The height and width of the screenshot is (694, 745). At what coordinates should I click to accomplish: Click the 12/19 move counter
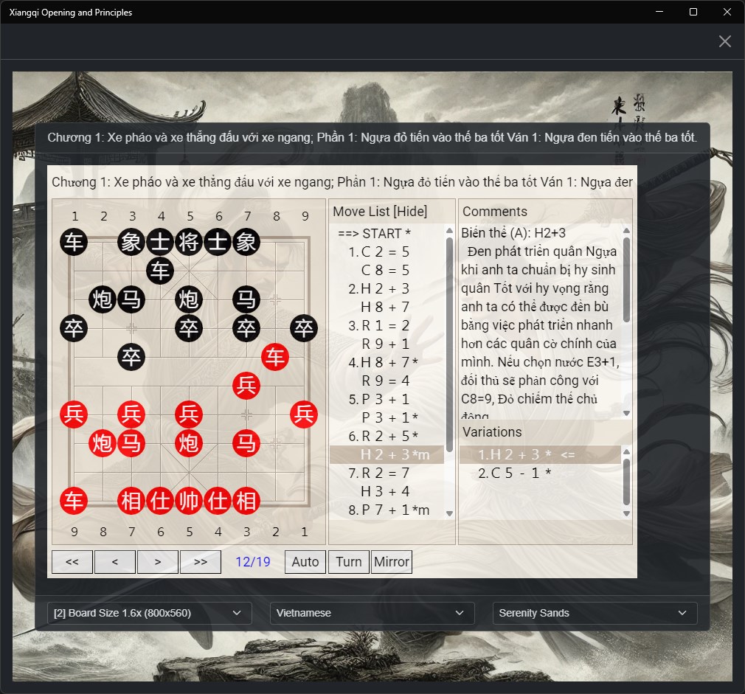coord(253,562)
